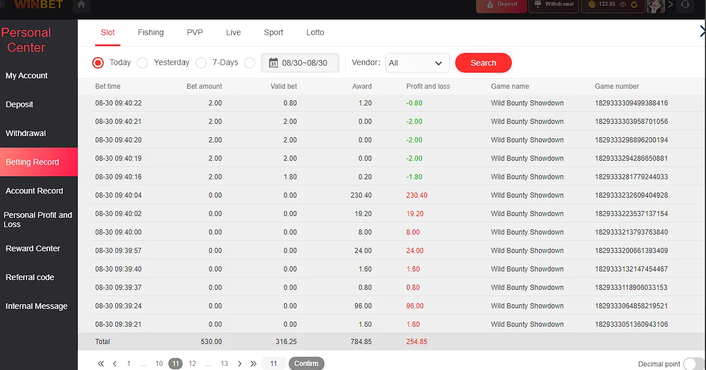Click the Profit and loss column header
The image size is (706, 370).
(x=428, y=86)
